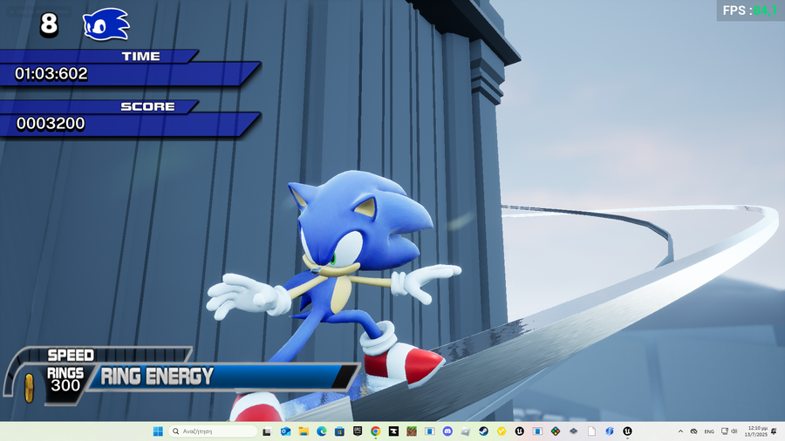The height and width of the screenshot is (441, 785).
Task: Open the blank white document icon
Action: pyautogui.click(x=591, y=431)
